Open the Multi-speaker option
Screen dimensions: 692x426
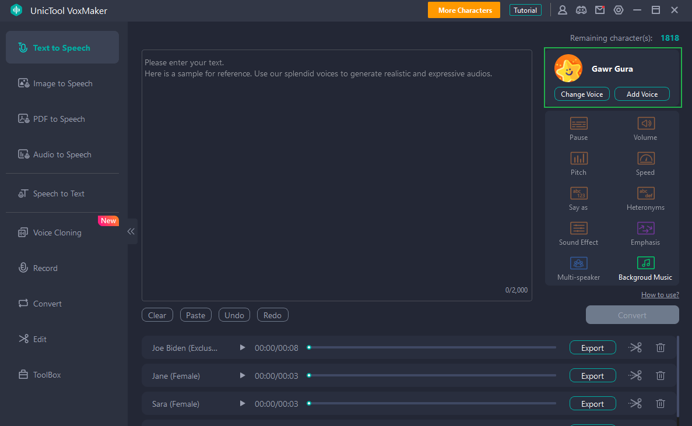point(578,263)
